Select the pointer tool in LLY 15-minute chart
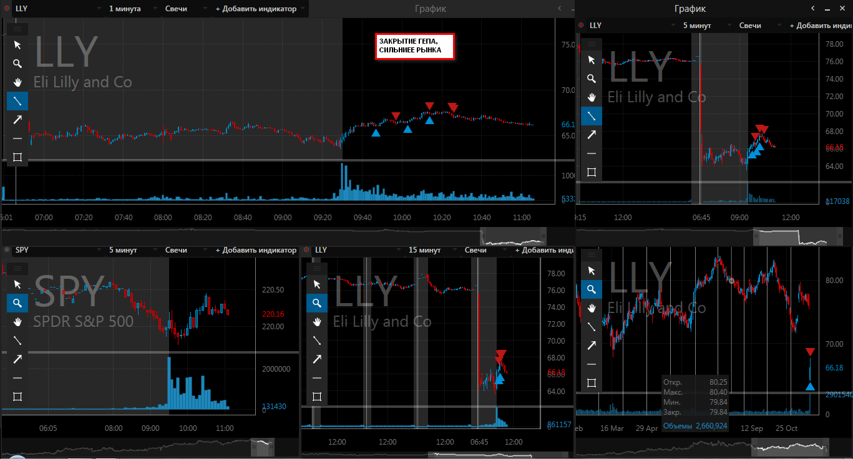The width and height of the screenshot is (853, 459). 317,284
